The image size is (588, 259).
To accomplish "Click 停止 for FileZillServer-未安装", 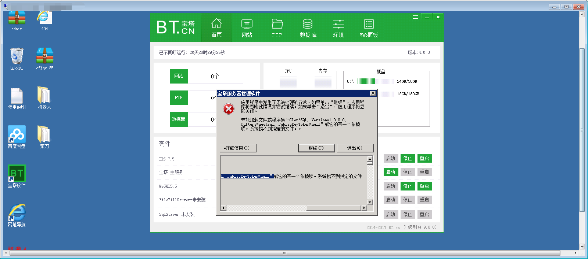I will (408, 200).
